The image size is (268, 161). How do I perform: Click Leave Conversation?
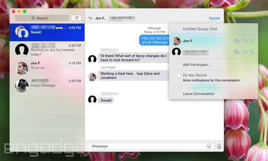[x=199, y=94]
